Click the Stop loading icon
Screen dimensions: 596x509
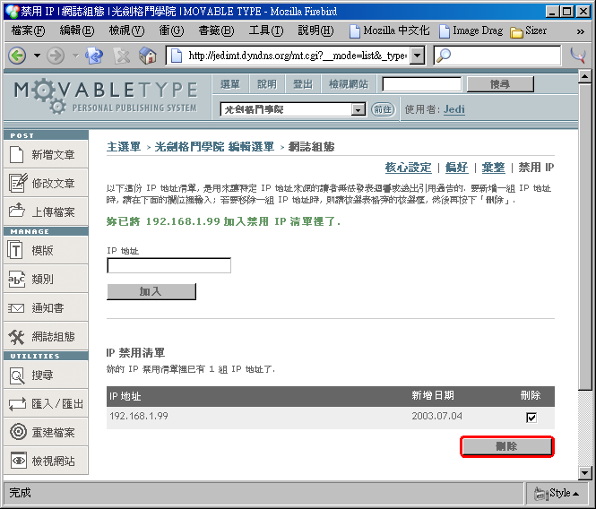click(122, 56)
